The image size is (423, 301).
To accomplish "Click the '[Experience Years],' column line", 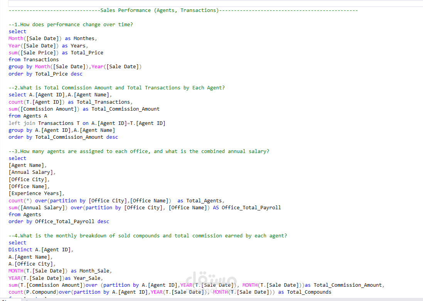I will [x=36, y=193].
